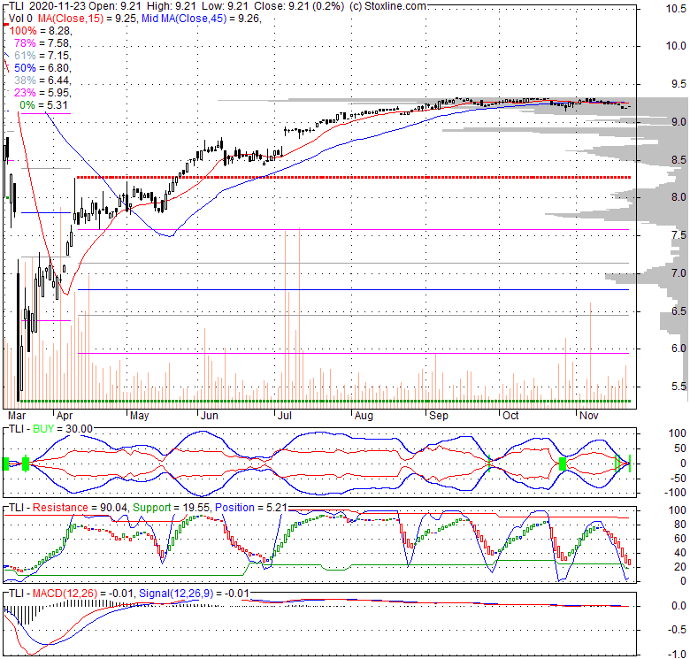Select the '78% = 7.58' Fibonacci label
The width and height of the screenshot is (690, 659).
point(42,43)
